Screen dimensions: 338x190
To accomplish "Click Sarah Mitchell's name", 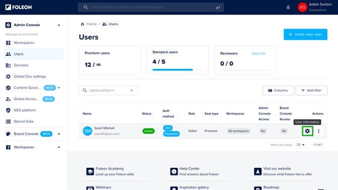I will coord(104,128).
